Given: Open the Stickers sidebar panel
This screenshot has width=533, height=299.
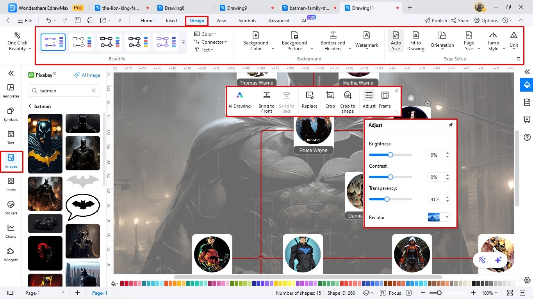Looking at the screenshot, I should [x=11, y=208].
